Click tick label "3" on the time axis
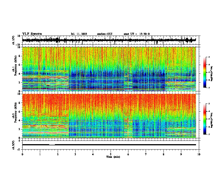 (75, 154)
